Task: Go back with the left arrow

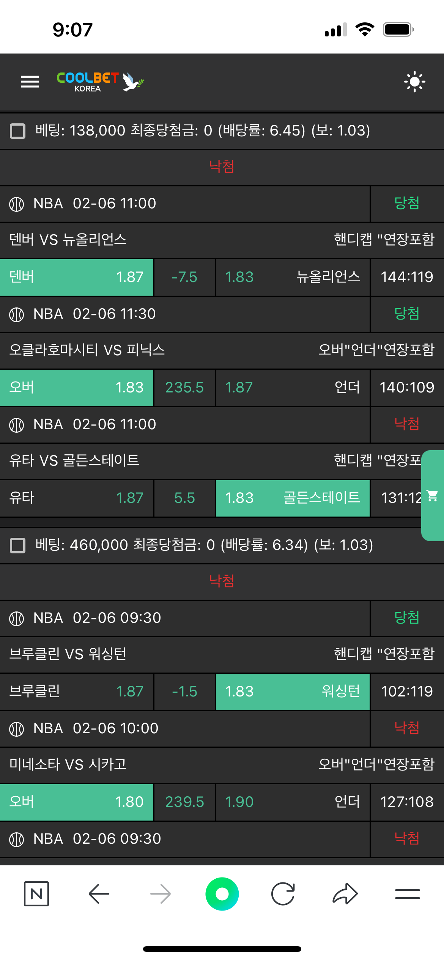Action: (x=99, y=894)
